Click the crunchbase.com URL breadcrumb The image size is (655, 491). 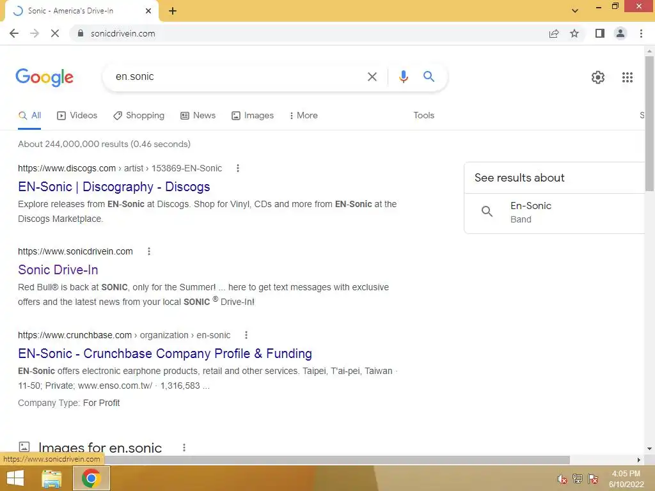pos(124,335)
